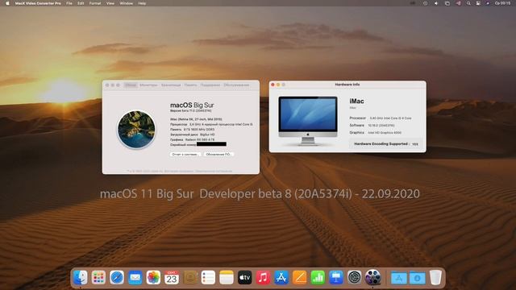Image resolution: width=516 pixels, height=290 pixels.
Task: Open the Downloads folder in the dock
Action: pyautogui.click(x=417, y=278)
